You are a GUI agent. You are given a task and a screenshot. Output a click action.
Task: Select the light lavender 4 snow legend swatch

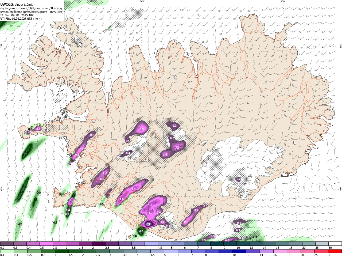(x=151, y=244)
